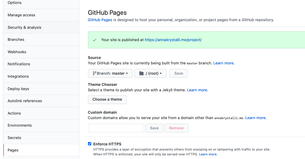Click Save button for custom domain
This screenshot has width=305, height=159.
click(154, 128)
